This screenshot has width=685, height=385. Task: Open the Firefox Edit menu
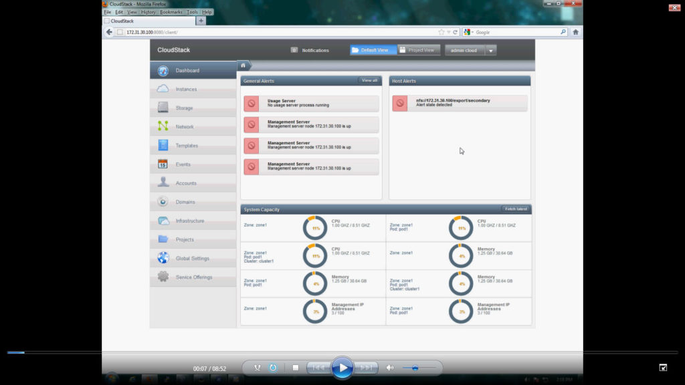point(119,12)
